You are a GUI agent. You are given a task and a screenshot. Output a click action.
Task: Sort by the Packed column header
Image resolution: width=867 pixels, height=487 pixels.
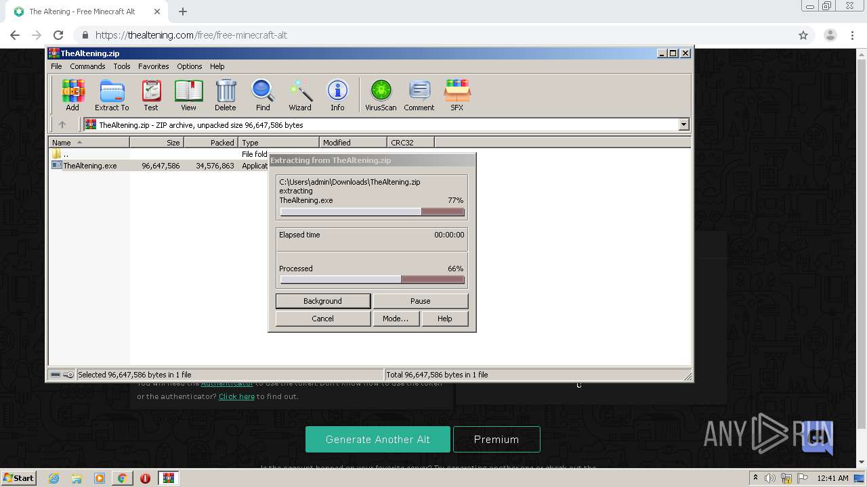click(211, 143)
